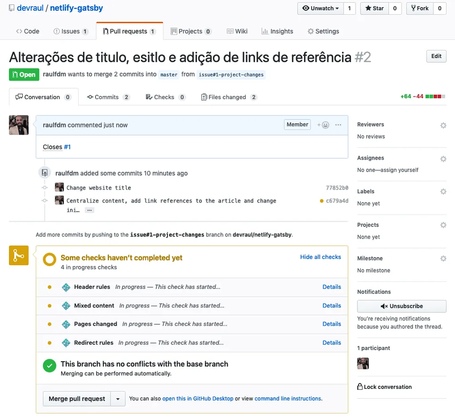The height and width of the screenshot is (417, 455).
Task: Fork the repository
Action: (420, 8)
